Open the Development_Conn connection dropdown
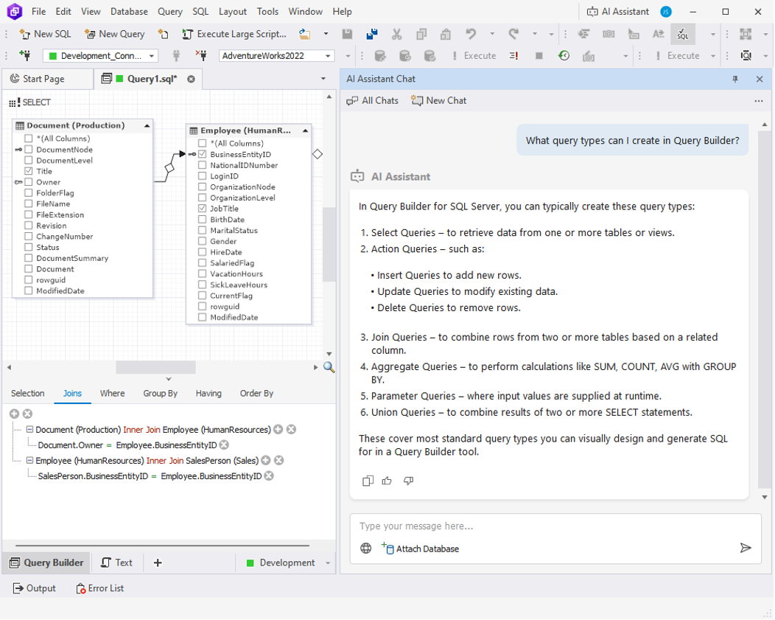Viewport: 775px width, 620px height. [x=151, y=56]
